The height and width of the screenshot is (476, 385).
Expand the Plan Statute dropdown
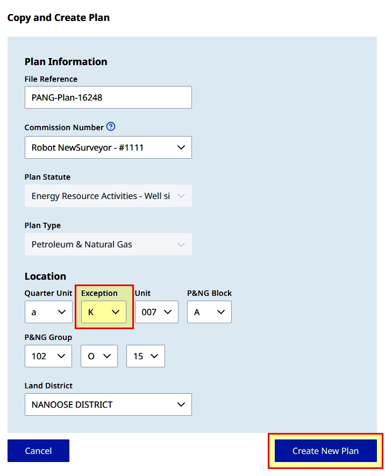(108, 196)
